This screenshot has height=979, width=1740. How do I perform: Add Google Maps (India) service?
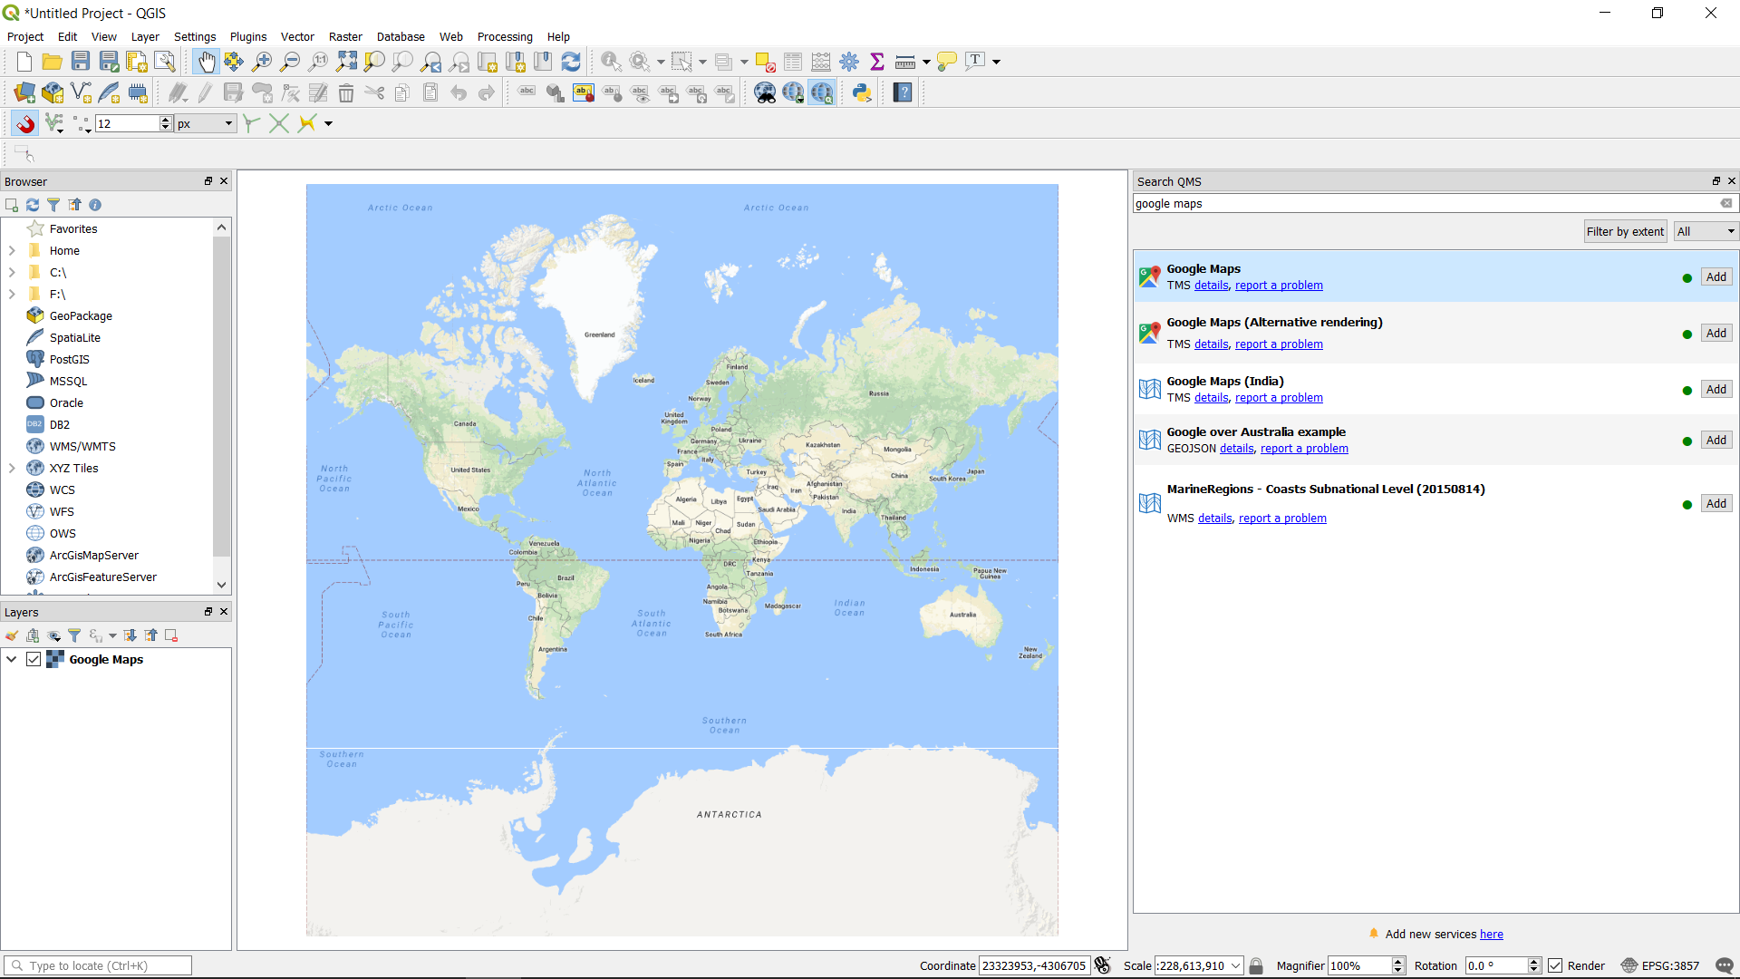point(1716,389)
